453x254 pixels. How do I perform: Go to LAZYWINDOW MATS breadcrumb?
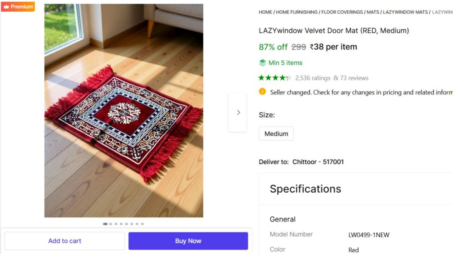pyautogui.click(x=405, y=12)
